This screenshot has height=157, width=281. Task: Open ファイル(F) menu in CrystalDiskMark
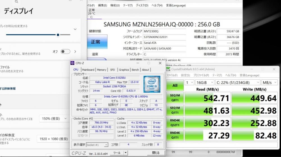(172, 75)
